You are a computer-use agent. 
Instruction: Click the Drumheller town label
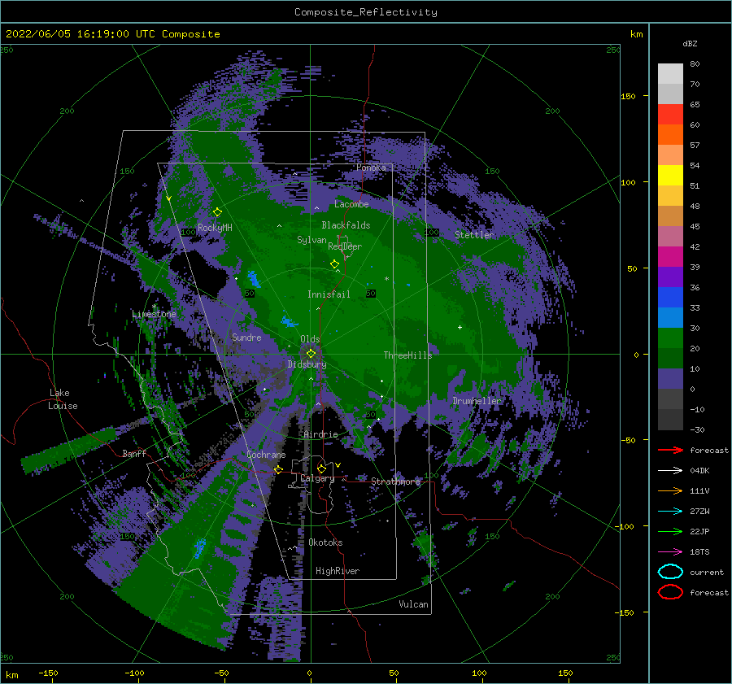pyautogui.click(x=477, y=401)
